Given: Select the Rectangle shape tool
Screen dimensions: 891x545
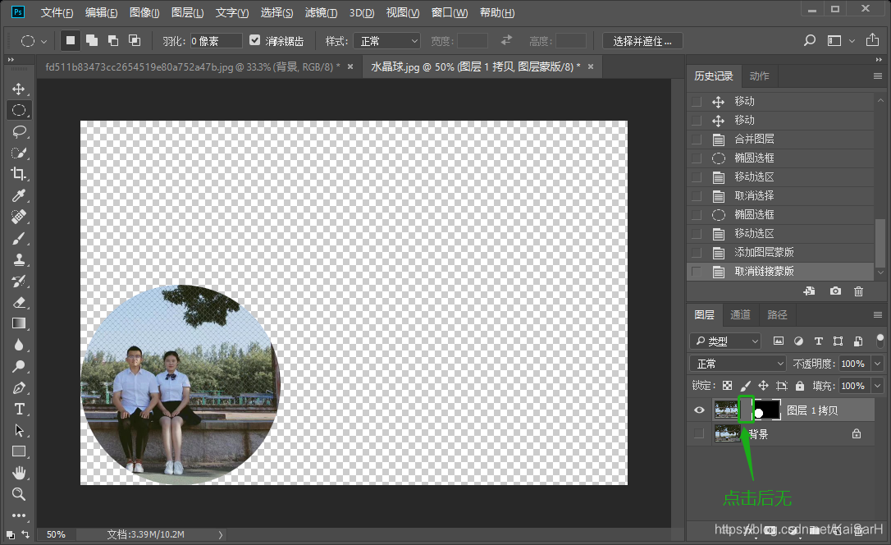Looking at the screenshot, I should tap(19, 451).
